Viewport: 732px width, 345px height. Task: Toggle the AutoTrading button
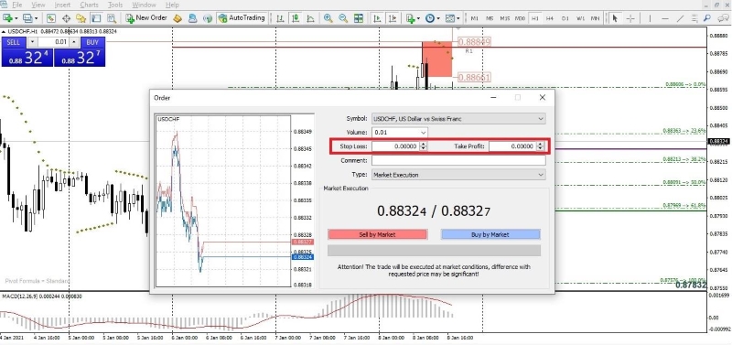[242, 18]
